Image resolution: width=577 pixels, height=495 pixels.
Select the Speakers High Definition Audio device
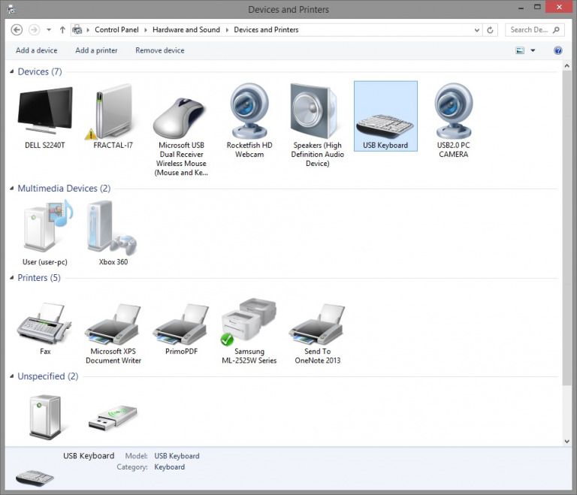tap(317, 111)
